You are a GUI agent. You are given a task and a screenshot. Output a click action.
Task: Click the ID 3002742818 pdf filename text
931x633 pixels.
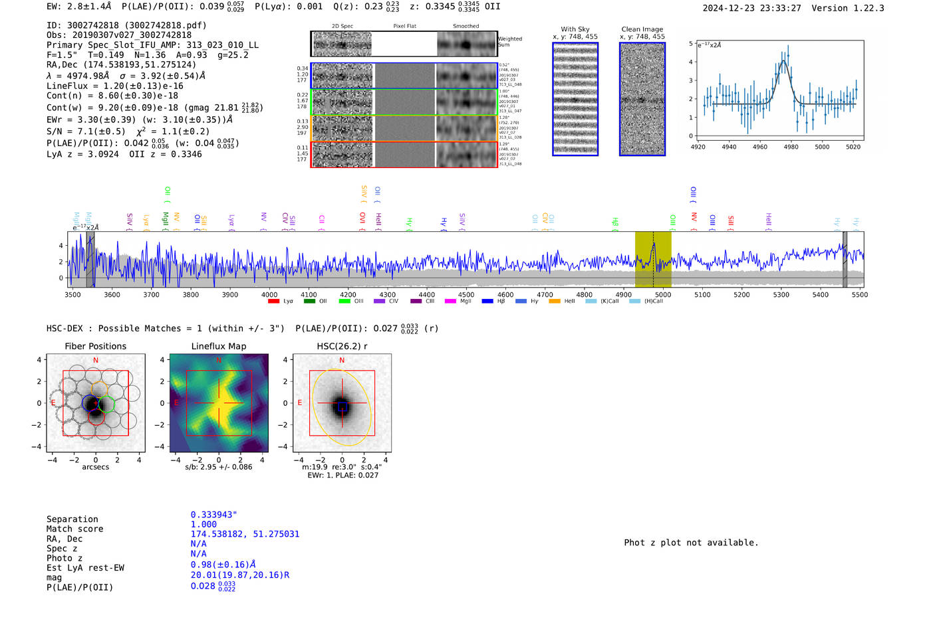[x=126, y=25]
